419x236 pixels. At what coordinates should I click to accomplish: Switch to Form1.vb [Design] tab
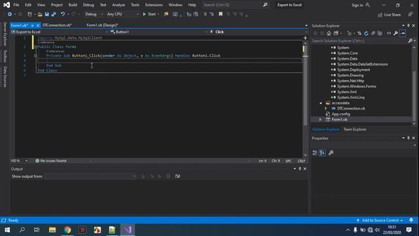(x=102, y=25)
